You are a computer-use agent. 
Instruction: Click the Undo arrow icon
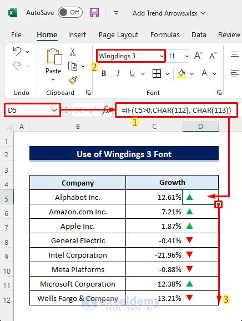click(17, 52)
